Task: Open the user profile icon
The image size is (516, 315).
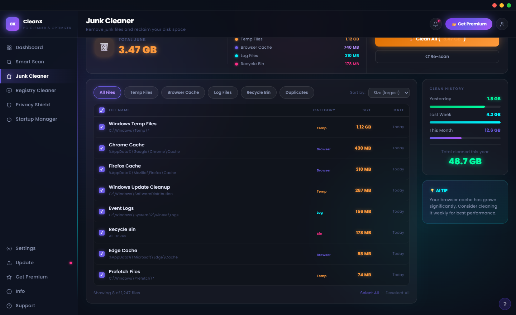Action: pyautogui.click(x=502, y=24)
